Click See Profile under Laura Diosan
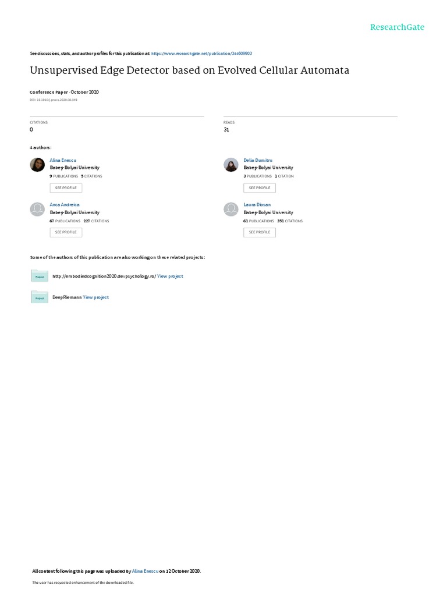Screen dimensions: 447x596 tap(260, 232)
